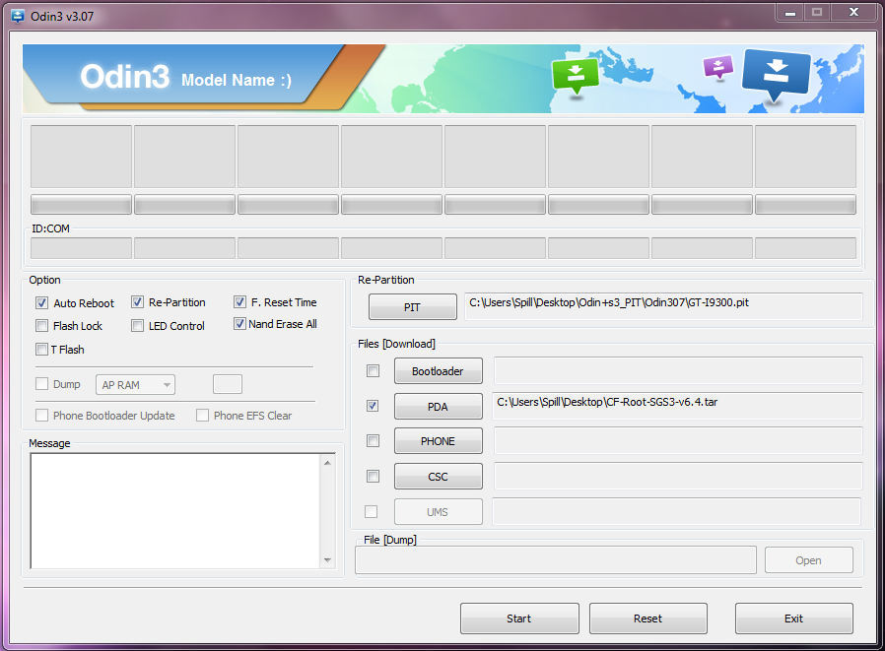Click the first progress bar slot
Screen dimensions: 885x651
click(81, 204)
